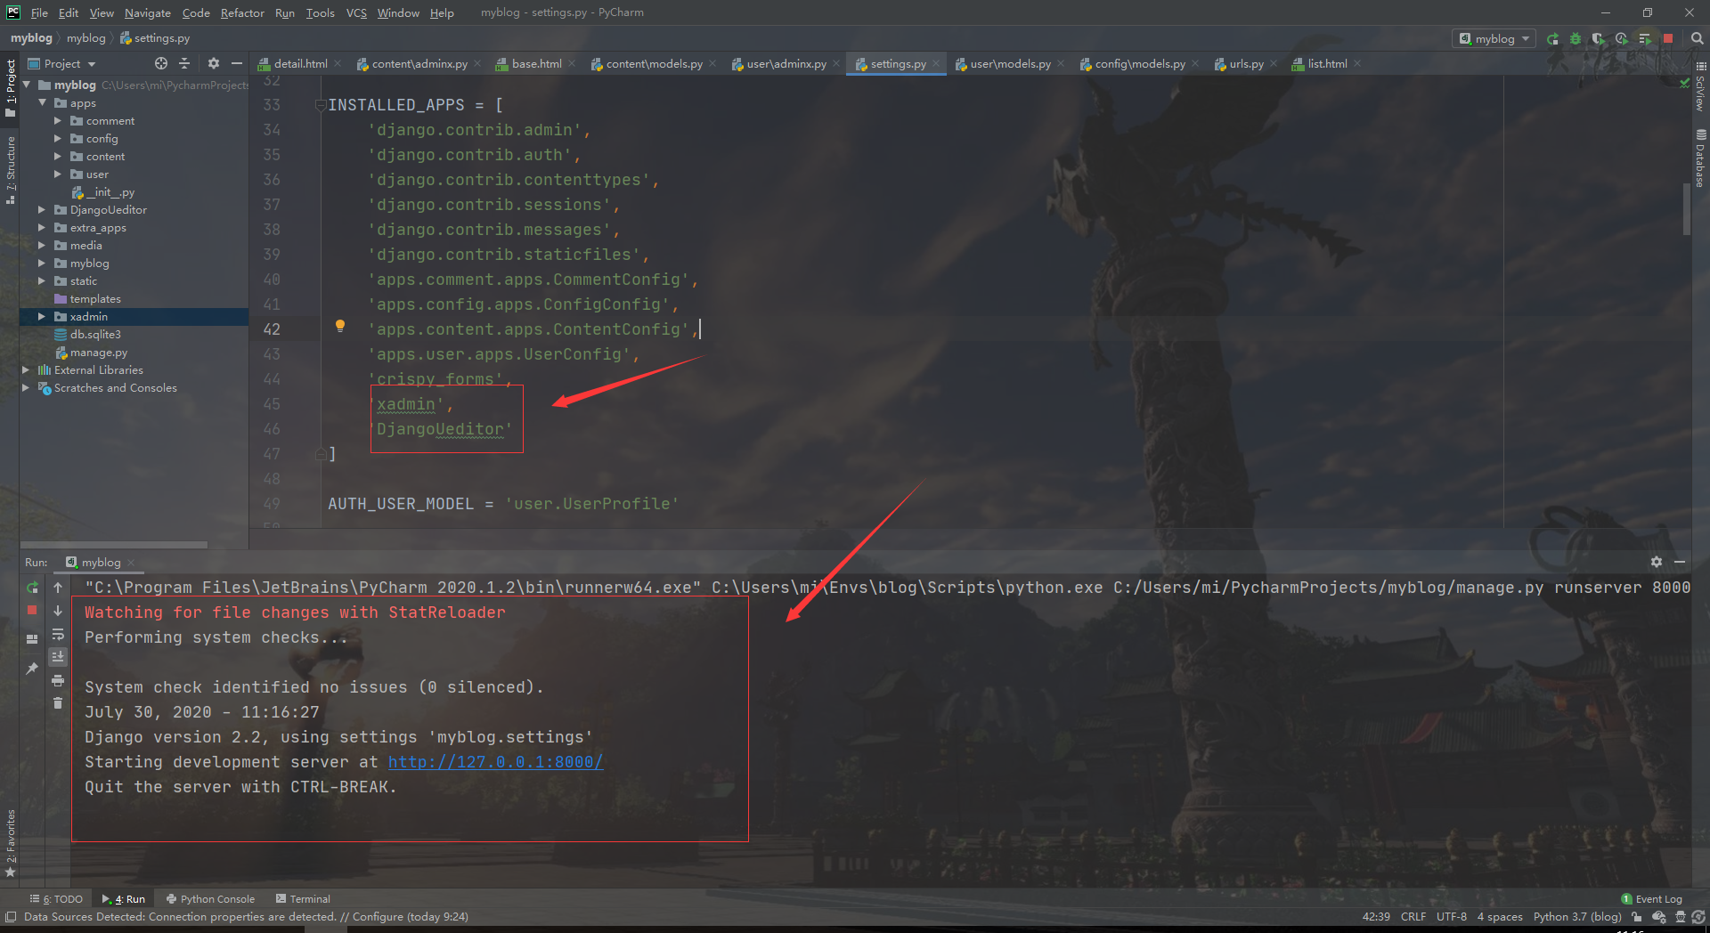Open the Terminal tool window
1710x933 pixels.
pyautogui.click(x=303, y=899)
